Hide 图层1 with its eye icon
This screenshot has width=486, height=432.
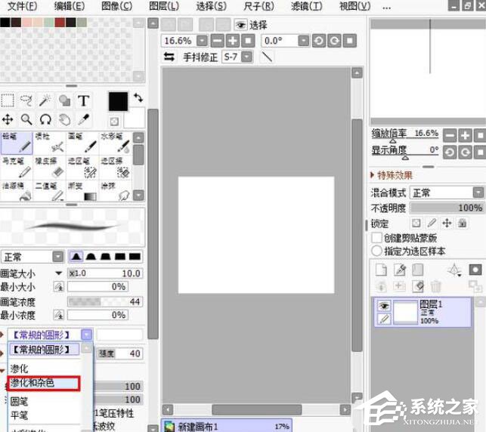click(384, 306)
